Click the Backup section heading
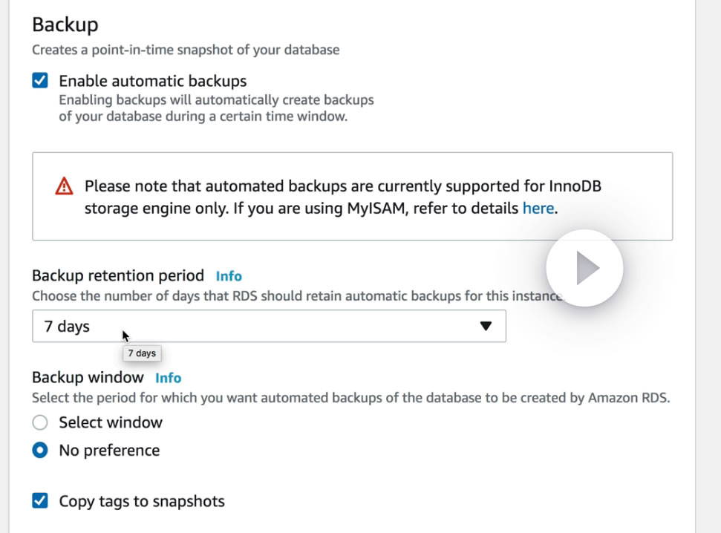This screenshot has height=533, width=721. [x=65, y=24]
